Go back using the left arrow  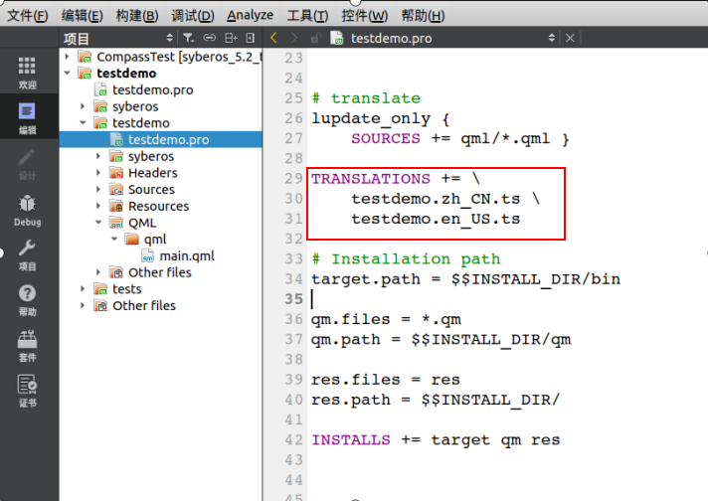coord(273,38)
